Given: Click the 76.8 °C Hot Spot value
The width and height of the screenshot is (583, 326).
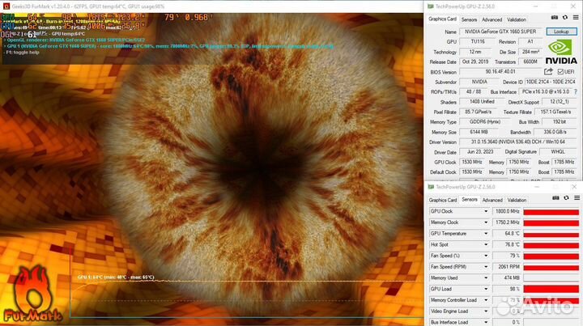Looking at the screenshot, I should point(506,244).
